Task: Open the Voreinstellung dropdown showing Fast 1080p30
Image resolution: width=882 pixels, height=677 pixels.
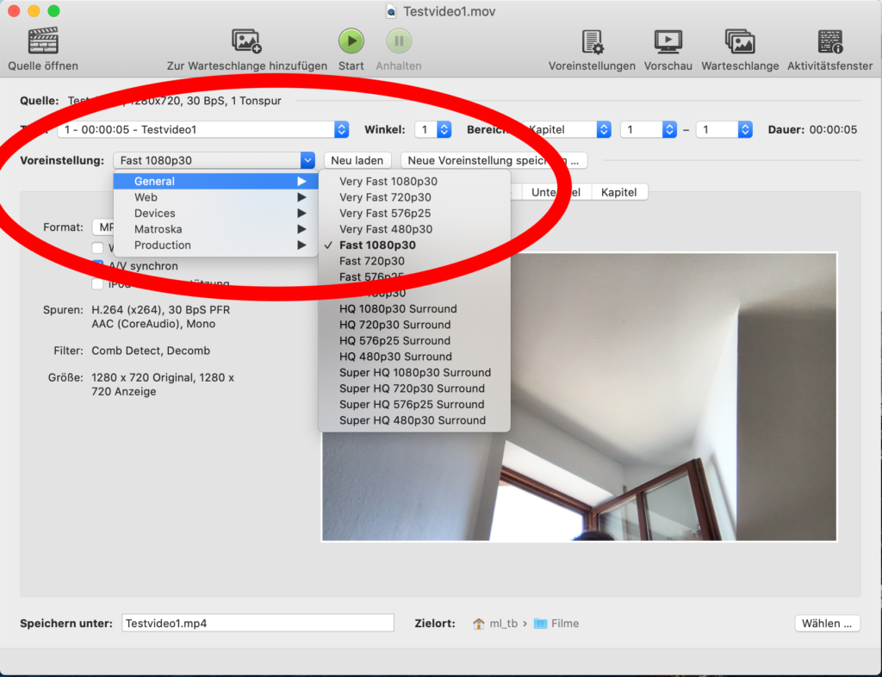Action: pyautogui.click(x=214, y=160)
